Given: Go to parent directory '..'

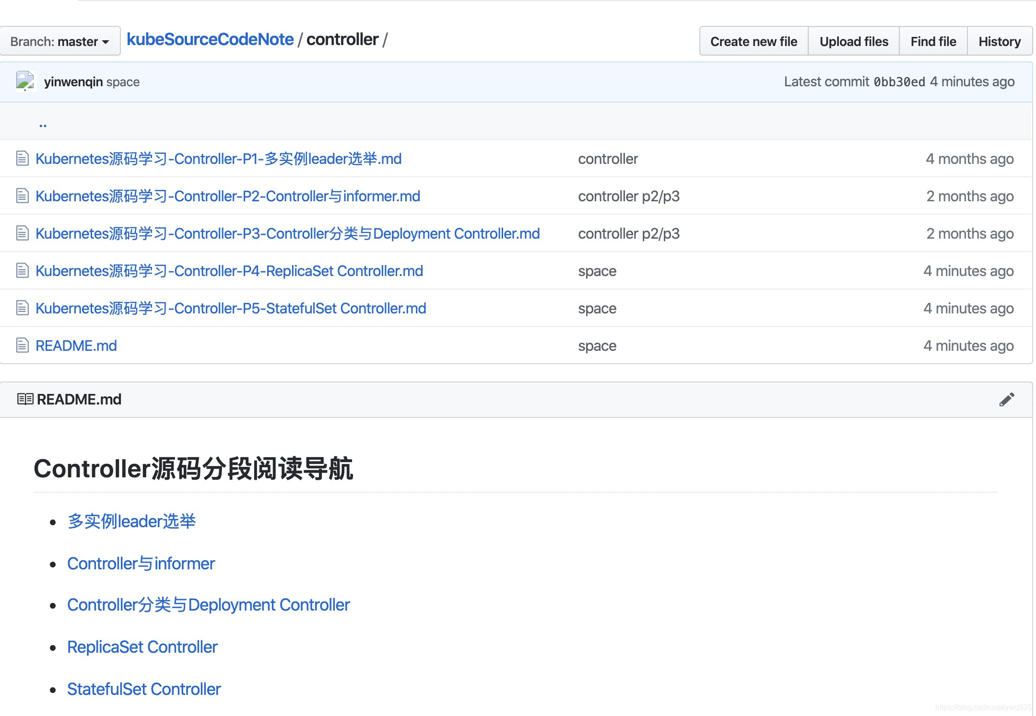Looking at the screenshot, I should [43, 124].
